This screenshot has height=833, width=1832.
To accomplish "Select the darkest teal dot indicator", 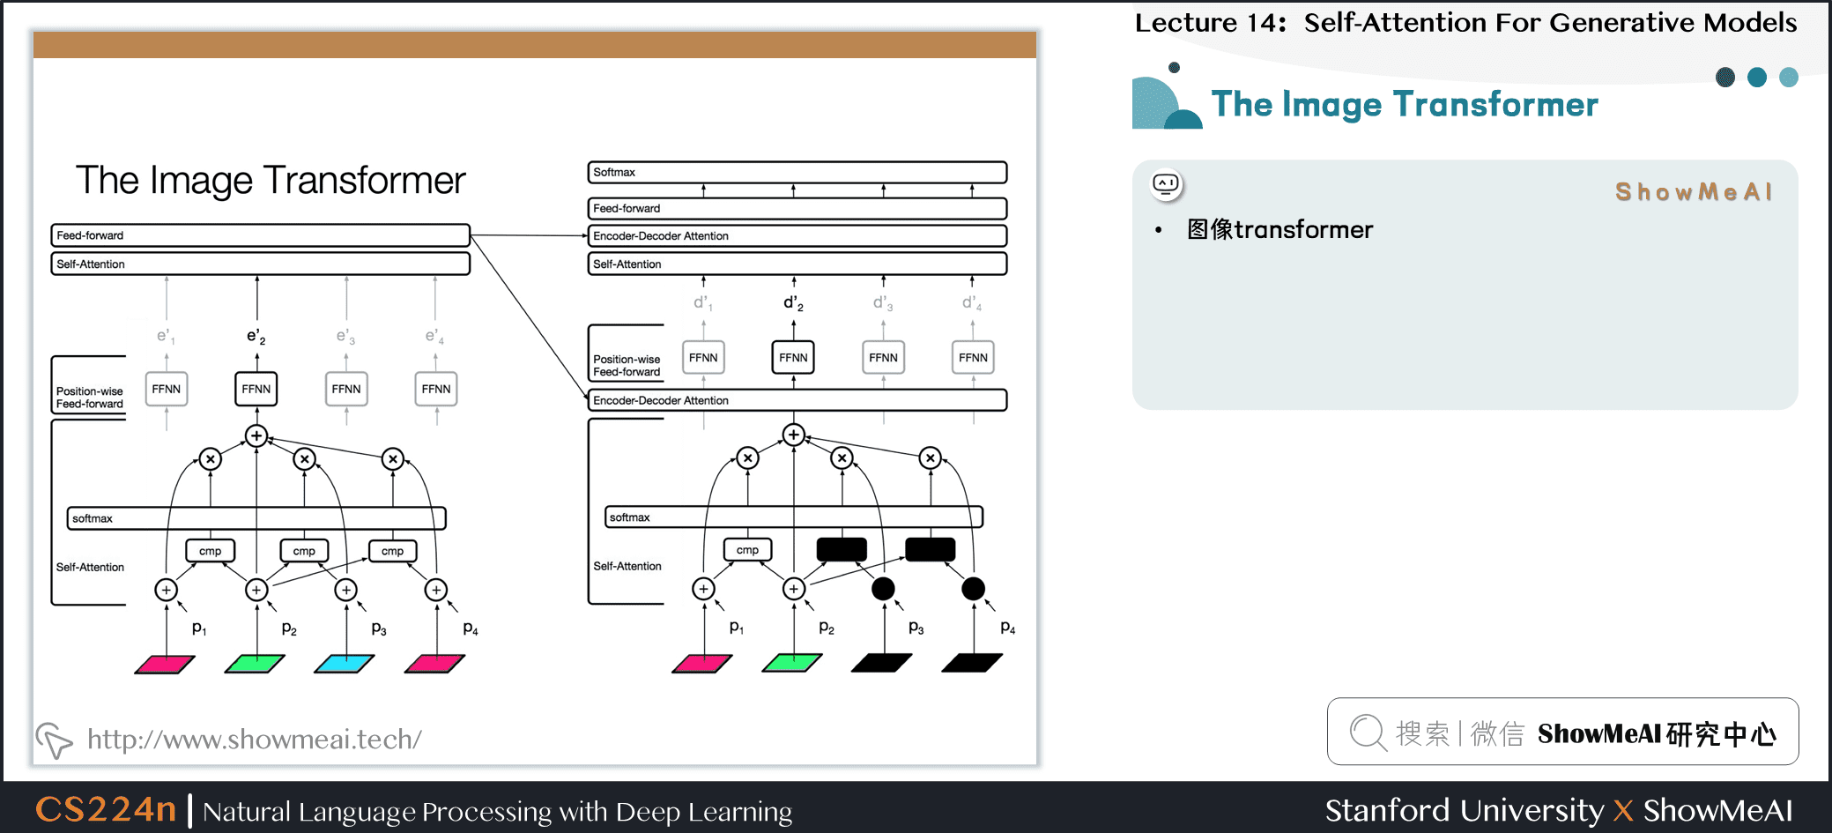I will [1725, 78].
